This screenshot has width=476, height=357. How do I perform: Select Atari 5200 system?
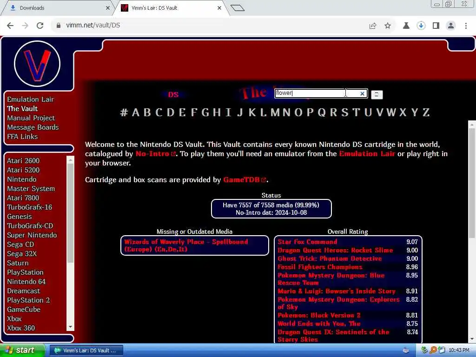point(23,170)
